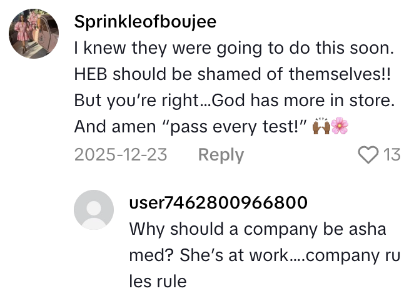Open the user7462800966800 username link

(x=218, y=202)
